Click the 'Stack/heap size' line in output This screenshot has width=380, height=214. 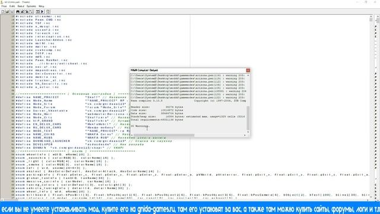(188, 117)
